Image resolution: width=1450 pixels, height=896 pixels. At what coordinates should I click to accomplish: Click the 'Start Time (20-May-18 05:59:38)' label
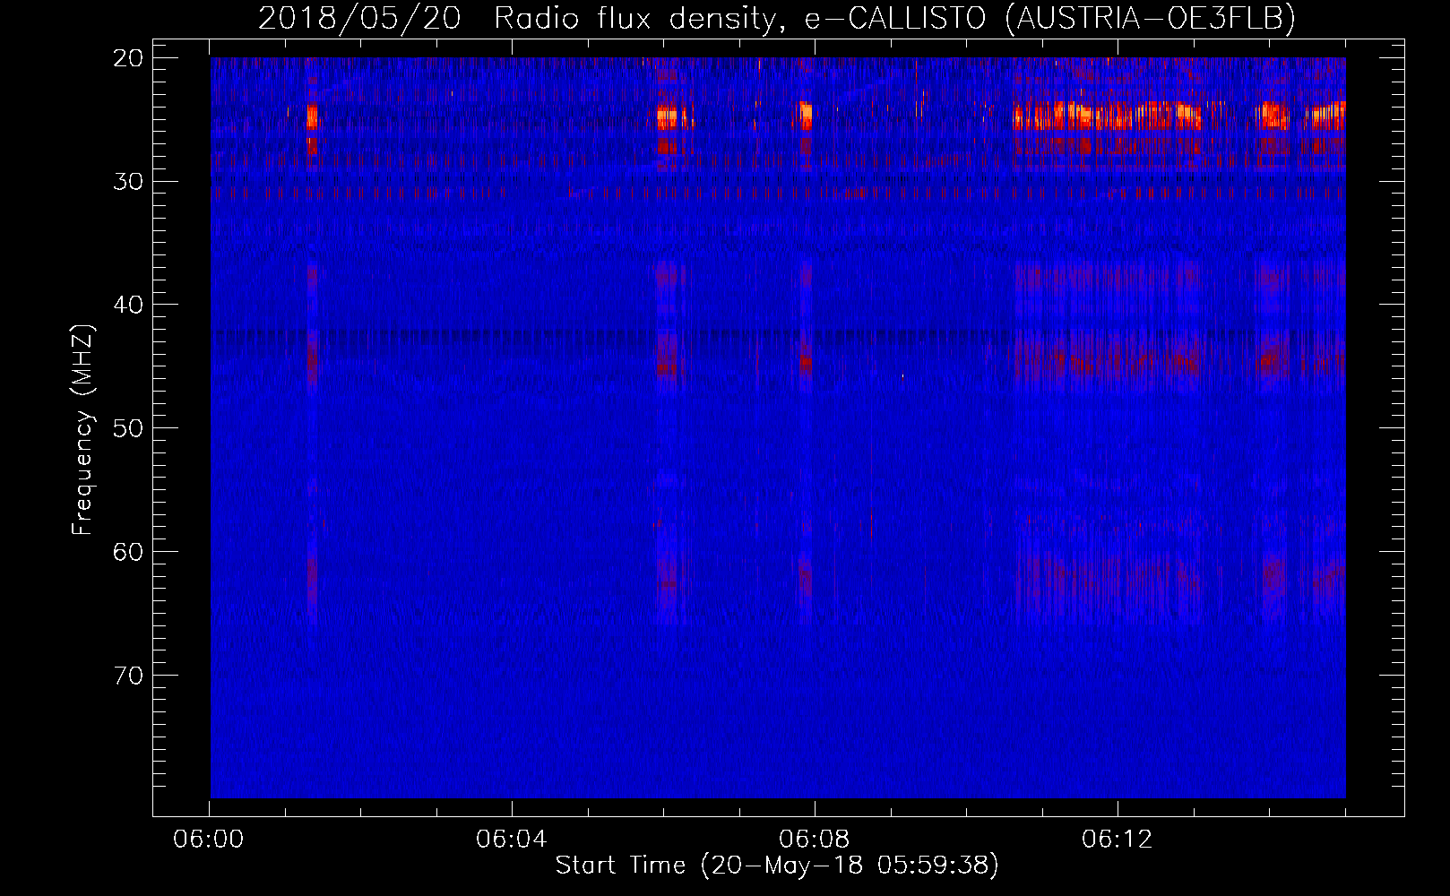coord(777,866)
